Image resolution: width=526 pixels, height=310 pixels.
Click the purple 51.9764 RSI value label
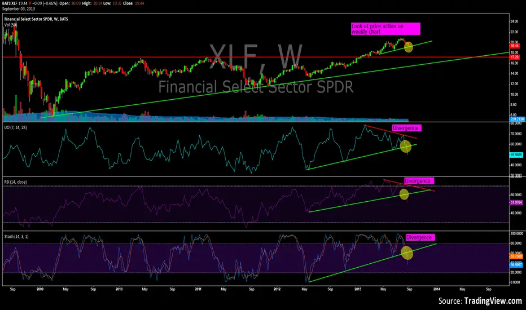(516, 202)
